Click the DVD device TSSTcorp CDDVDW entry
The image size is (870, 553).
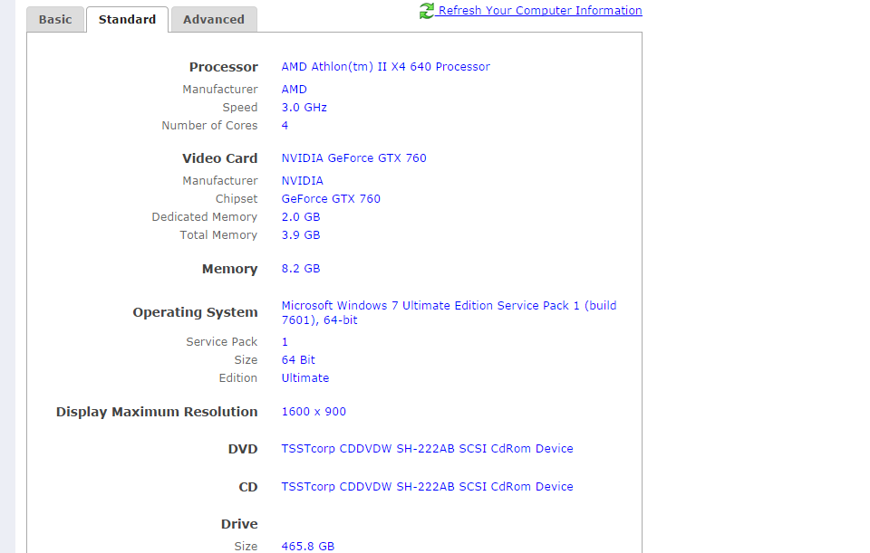(x=427, y=449)
